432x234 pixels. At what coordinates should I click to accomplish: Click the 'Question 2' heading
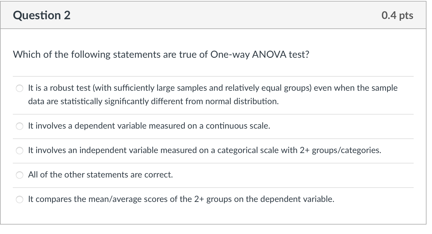coord(42,15)
